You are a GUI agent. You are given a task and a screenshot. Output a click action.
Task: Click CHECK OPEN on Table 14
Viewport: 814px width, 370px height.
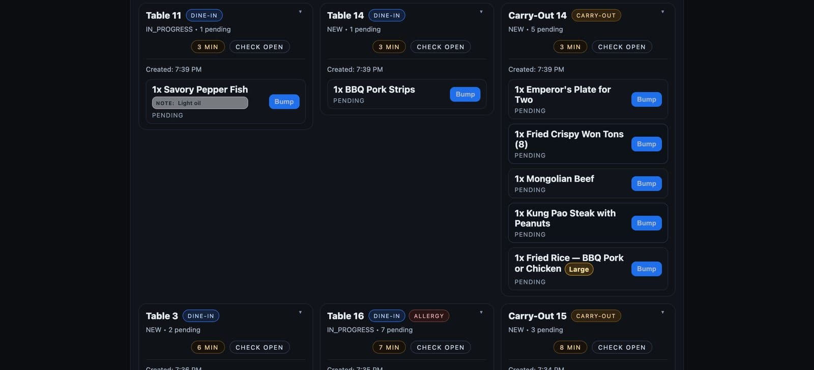441,47
